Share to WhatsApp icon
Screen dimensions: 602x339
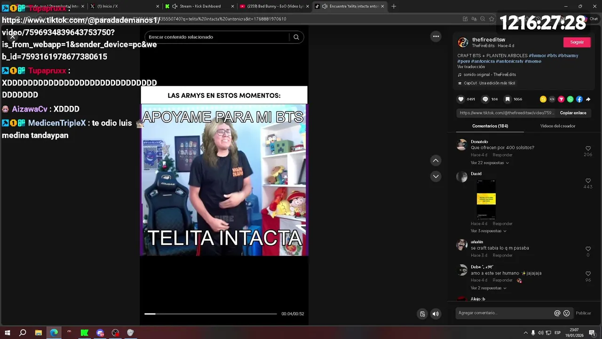click(x=570, y=99)
